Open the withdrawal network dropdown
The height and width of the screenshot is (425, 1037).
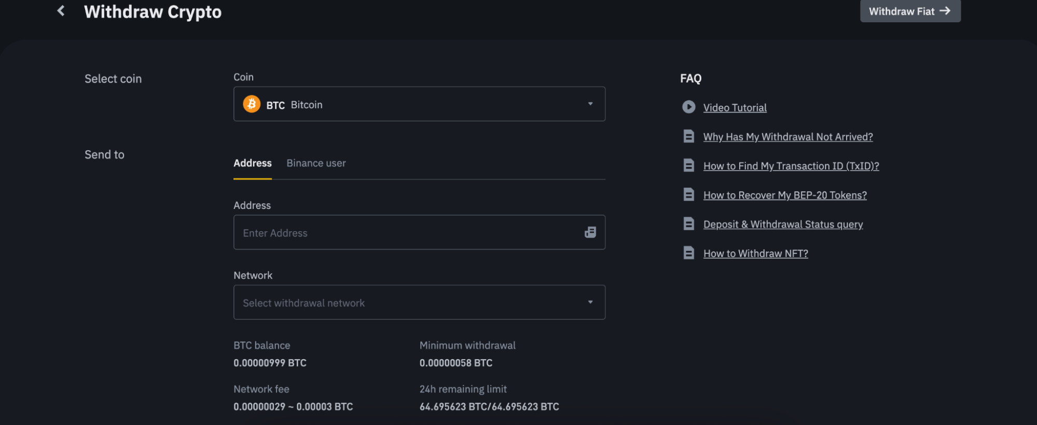click(x=419, y=302)
